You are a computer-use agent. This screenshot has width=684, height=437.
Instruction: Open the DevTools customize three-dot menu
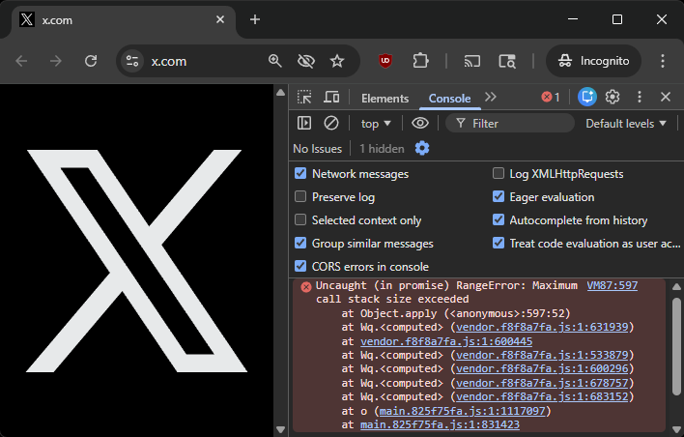point(639,97)
